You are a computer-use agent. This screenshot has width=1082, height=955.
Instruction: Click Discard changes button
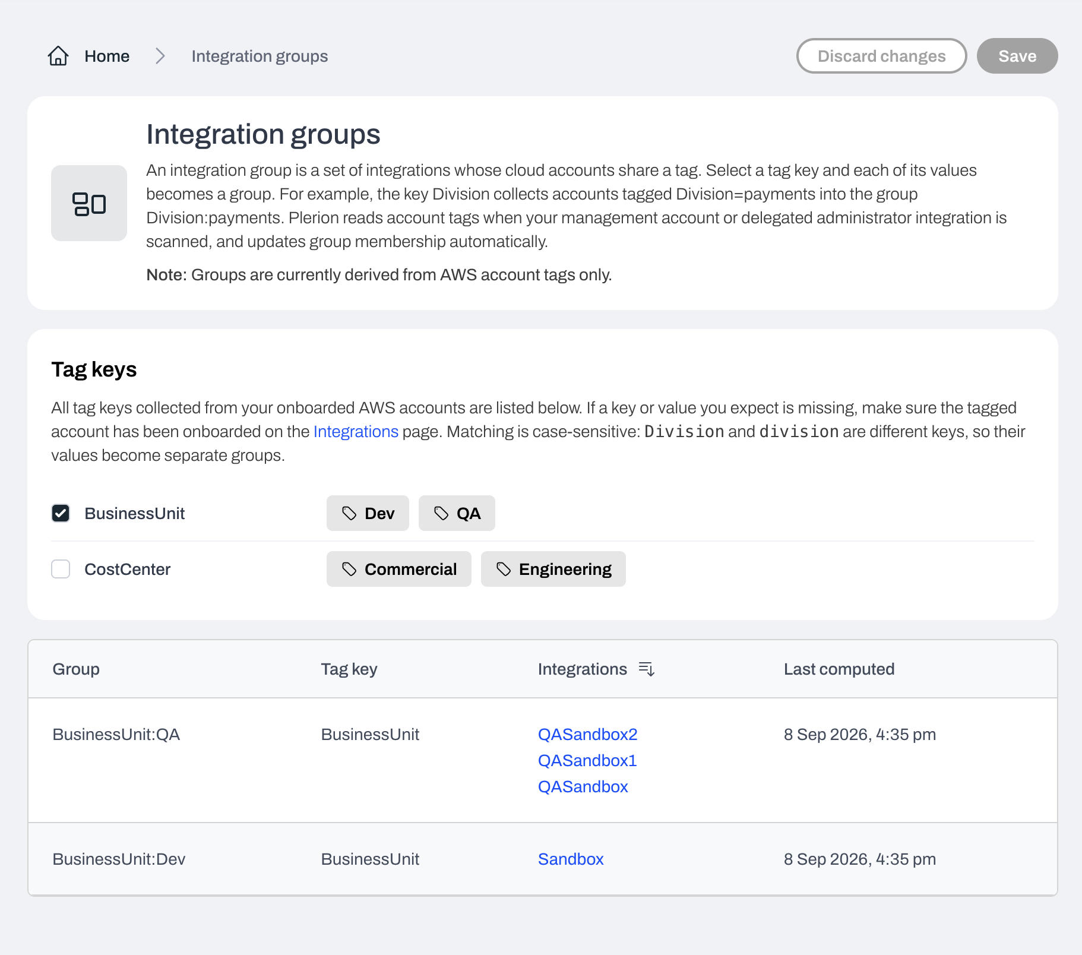click(881, 56)
